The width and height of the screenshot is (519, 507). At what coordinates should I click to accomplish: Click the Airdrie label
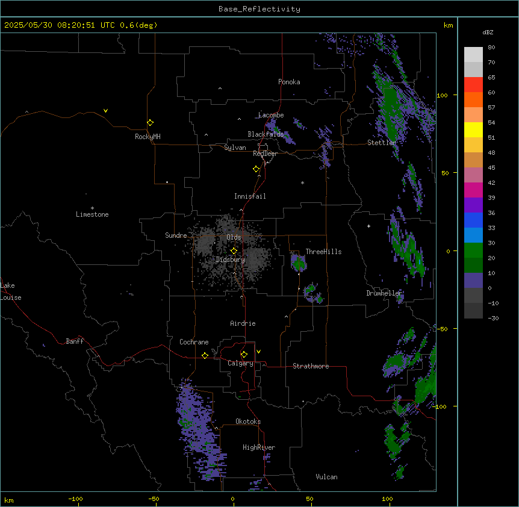tap(243, 323)
